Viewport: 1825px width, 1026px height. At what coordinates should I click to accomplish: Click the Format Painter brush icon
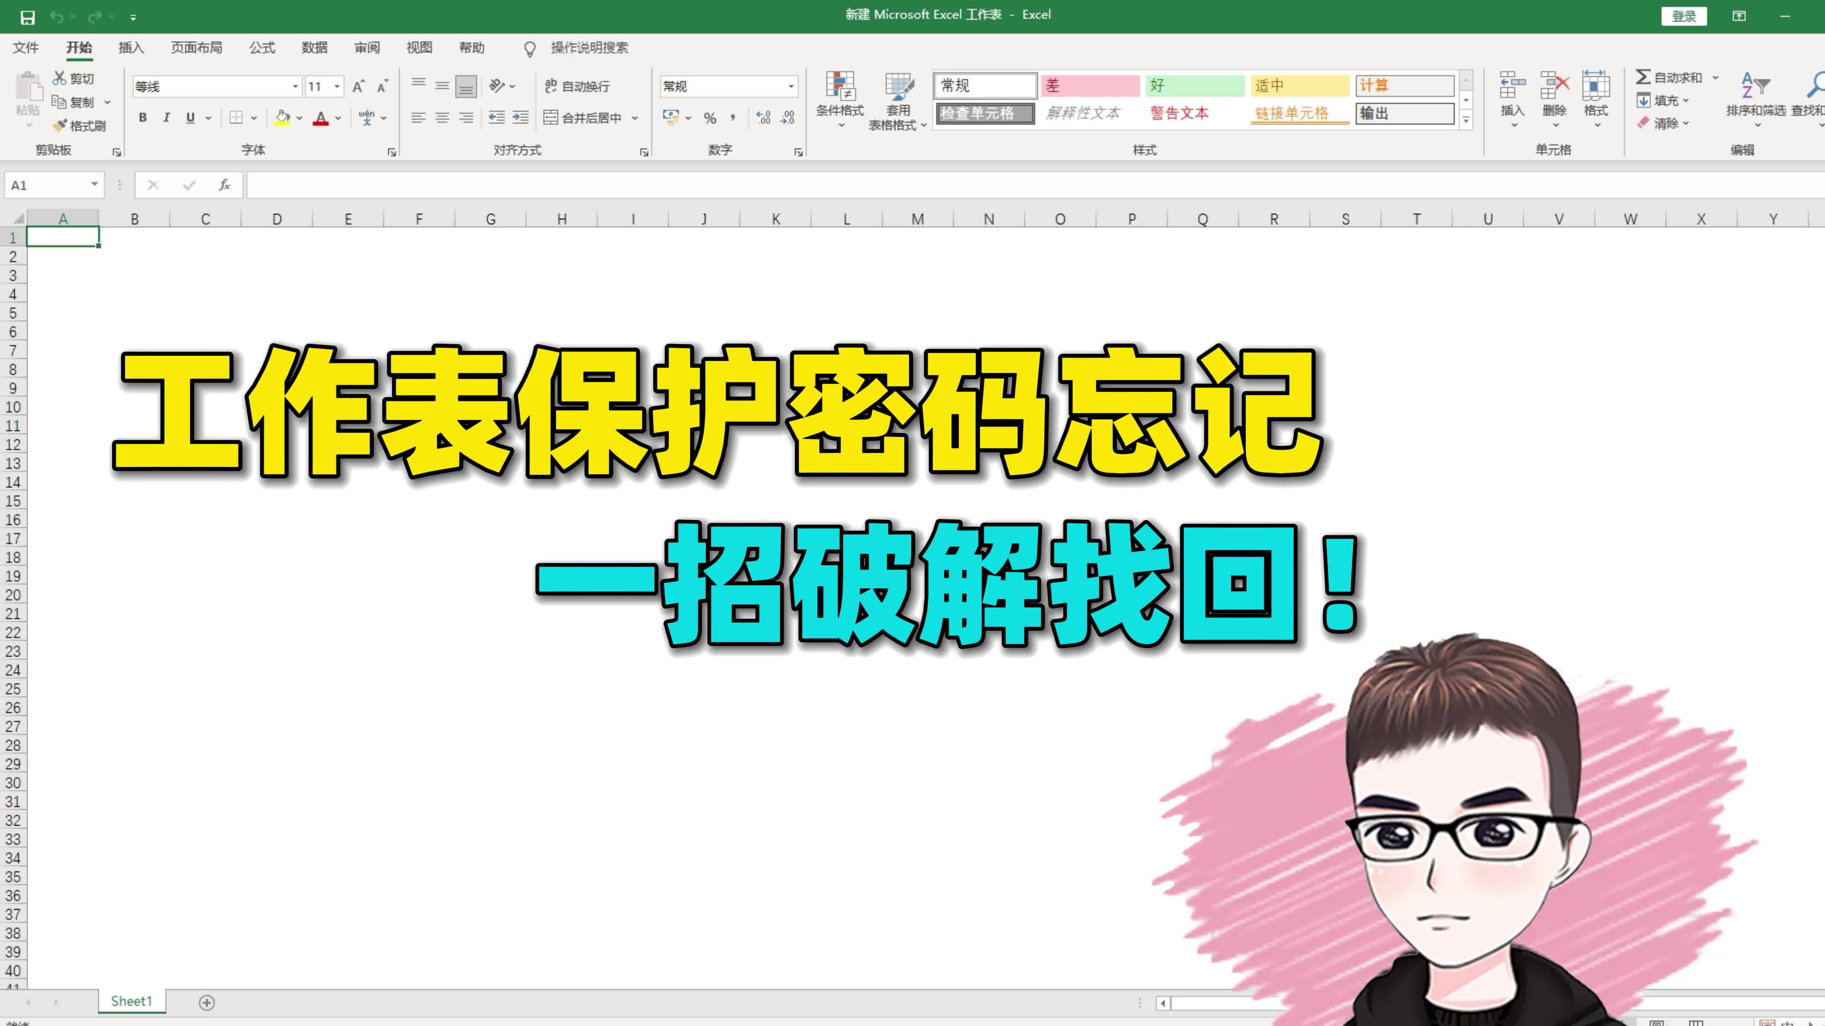click(x=60, y=125)
